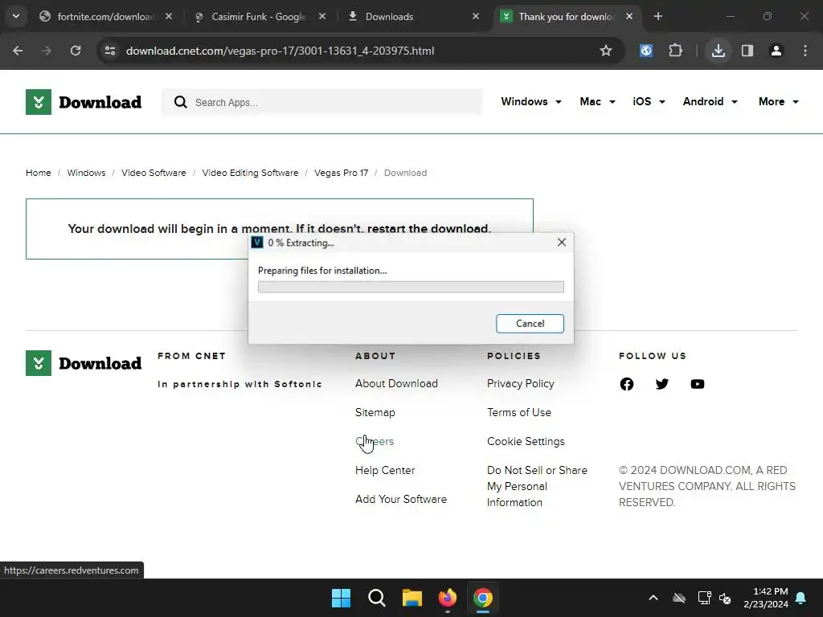Open taskbar Search
This screenshot has height=617, width=823.
click(x=377, y=598)
